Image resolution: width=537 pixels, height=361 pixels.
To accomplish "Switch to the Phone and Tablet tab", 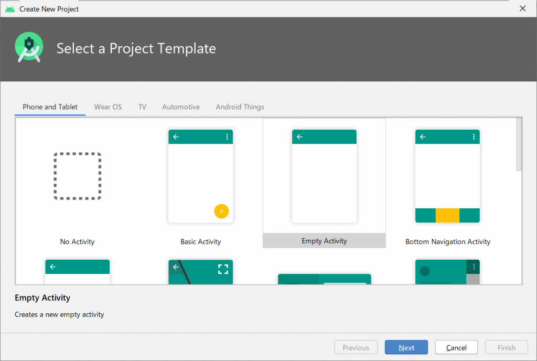I will pos(50,107).
